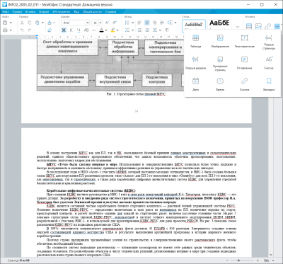Insert Разрыв раздела section break

(x=195, y=62)
